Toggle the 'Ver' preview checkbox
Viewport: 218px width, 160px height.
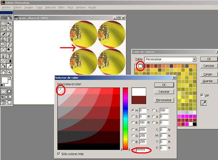pos(202,95)
